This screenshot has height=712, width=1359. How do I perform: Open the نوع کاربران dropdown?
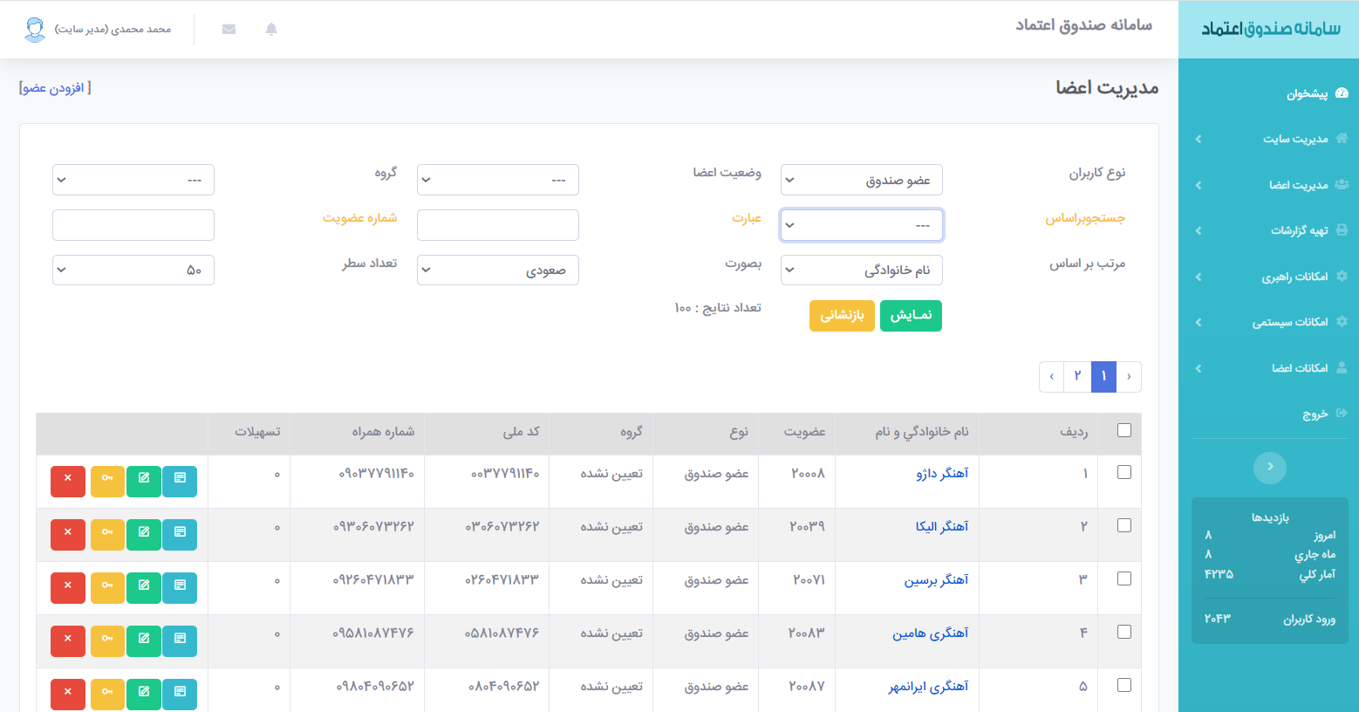tap(862, 180)
